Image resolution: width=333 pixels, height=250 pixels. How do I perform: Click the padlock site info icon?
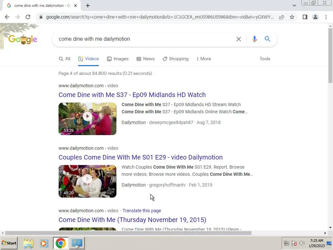click(x=41, y=17)
